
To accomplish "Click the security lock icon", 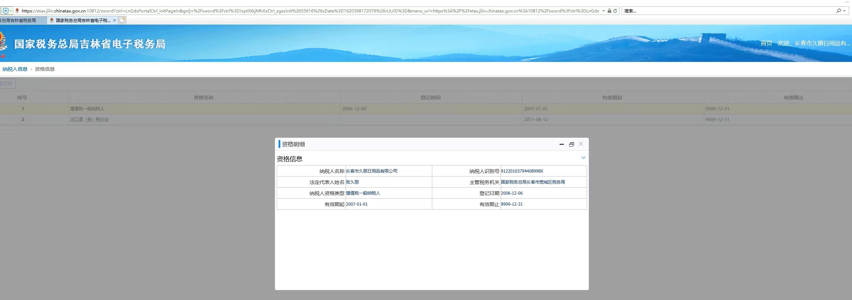I will click(x=609, y=11).
